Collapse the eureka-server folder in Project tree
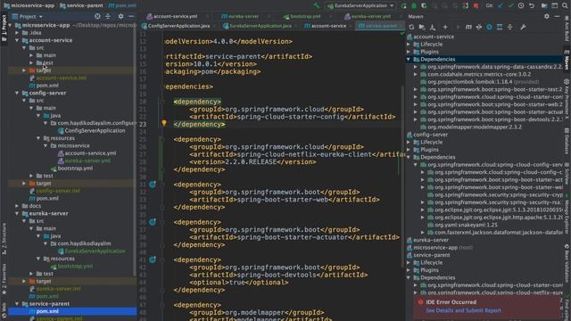The height and width of the screenshot is (321, 571). pyautogui.click(x=17, y=214)
